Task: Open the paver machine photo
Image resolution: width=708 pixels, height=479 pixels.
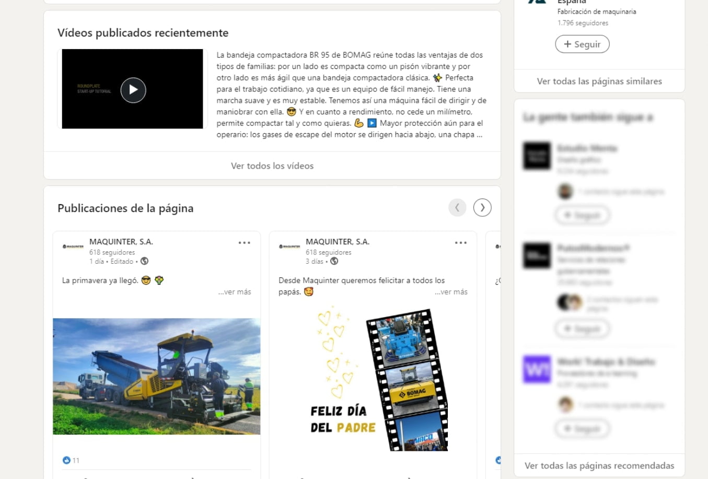Action: [157, 376]
